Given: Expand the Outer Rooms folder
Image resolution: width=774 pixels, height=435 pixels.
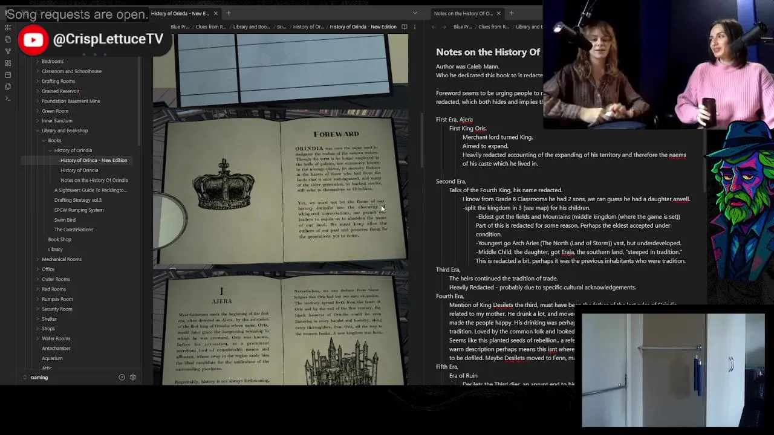Looking at the screenshot, I should [x=37, y=279].
